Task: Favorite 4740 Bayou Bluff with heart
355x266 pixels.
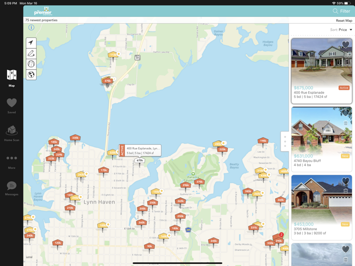Action: (x=345, y=112)
